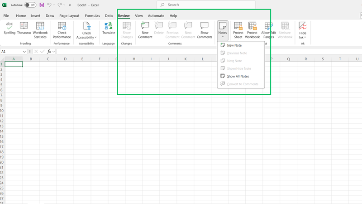This screenshot has height=204, width=362.
Task: Select column D header
Action: (x=65, y=59)
